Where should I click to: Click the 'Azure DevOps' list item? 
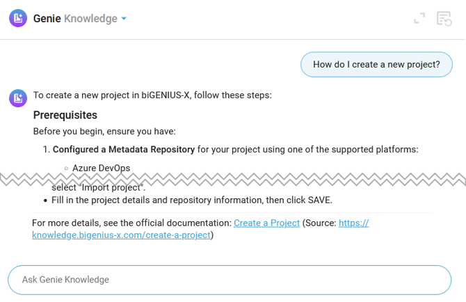point(101,168)
